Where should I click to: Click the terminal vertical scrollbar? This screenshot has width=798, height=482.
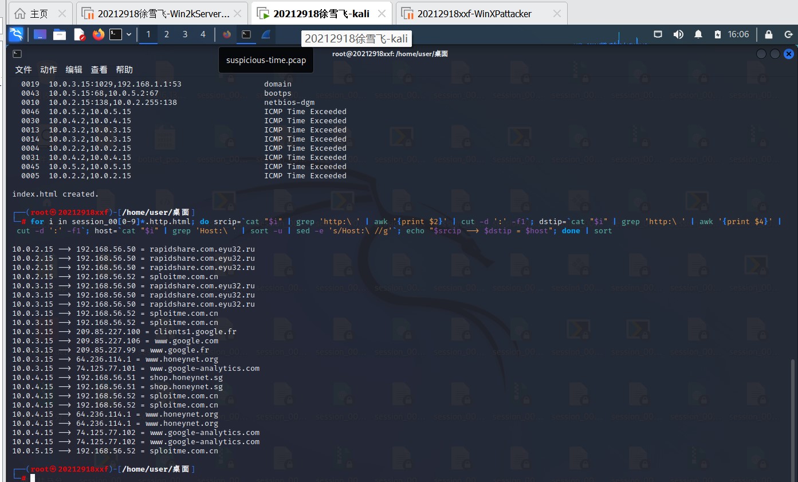point(793,419)
